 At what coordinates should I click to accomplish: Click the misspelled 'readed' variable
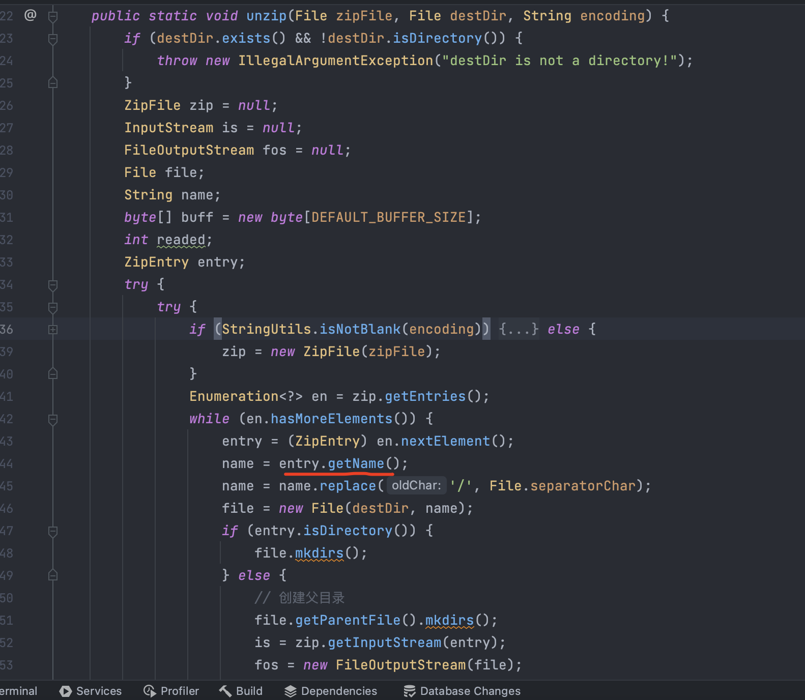[x=181, y=240]
